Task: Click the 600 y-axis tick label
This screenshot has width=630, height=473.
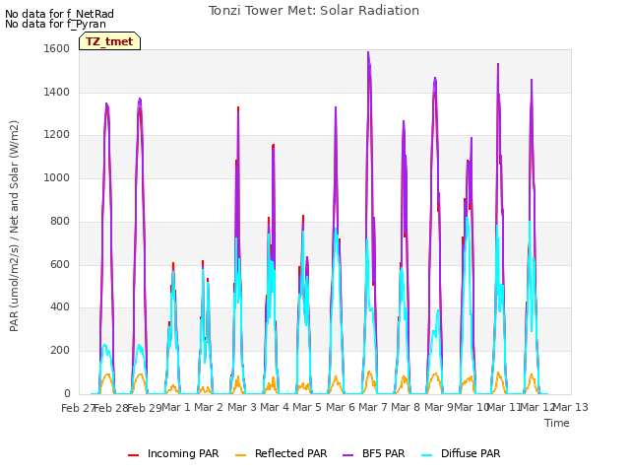Action: [x=60, y=265]
